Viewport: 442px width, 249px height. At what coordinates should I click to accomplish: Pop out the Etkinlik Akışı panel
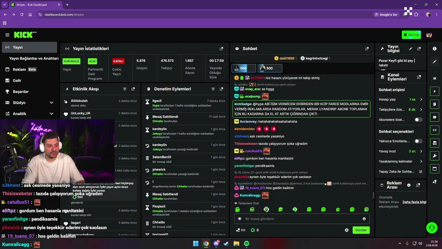pos(133,89)
